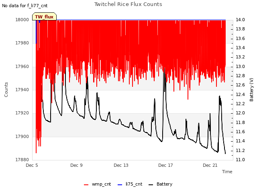Click the tallest battery peak near Dec 17

pyautogui.click(x=164, y=68)
